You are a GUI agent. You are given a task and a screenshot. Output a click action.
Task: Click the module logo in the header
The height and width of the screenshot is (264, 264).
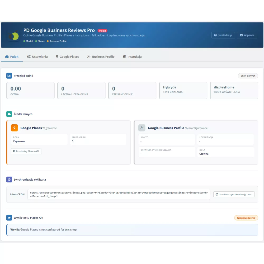coord(14,35)
